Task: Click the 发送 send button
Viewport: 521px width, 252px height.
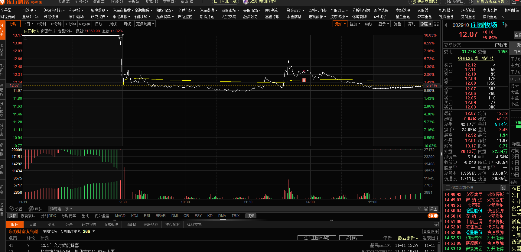Action: (433, 209)
